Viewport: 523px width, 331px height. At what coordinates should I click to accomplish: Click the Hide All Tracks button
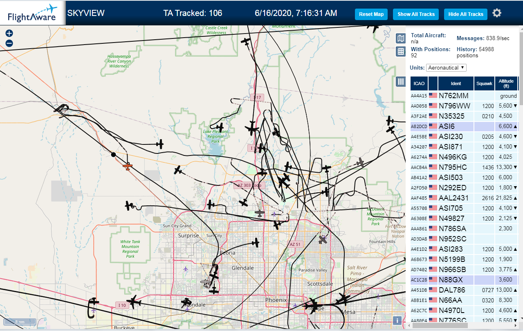pos(466,14)
